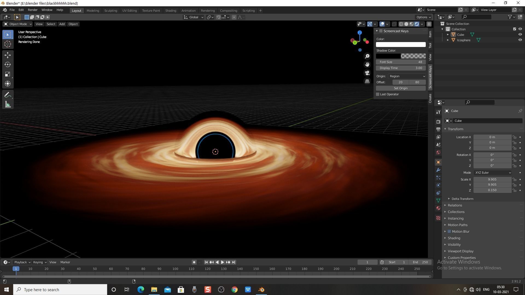This screenshot has width=525, height=295.
Task: Switch perspective/orthographic grid icon
Action: 367,81
